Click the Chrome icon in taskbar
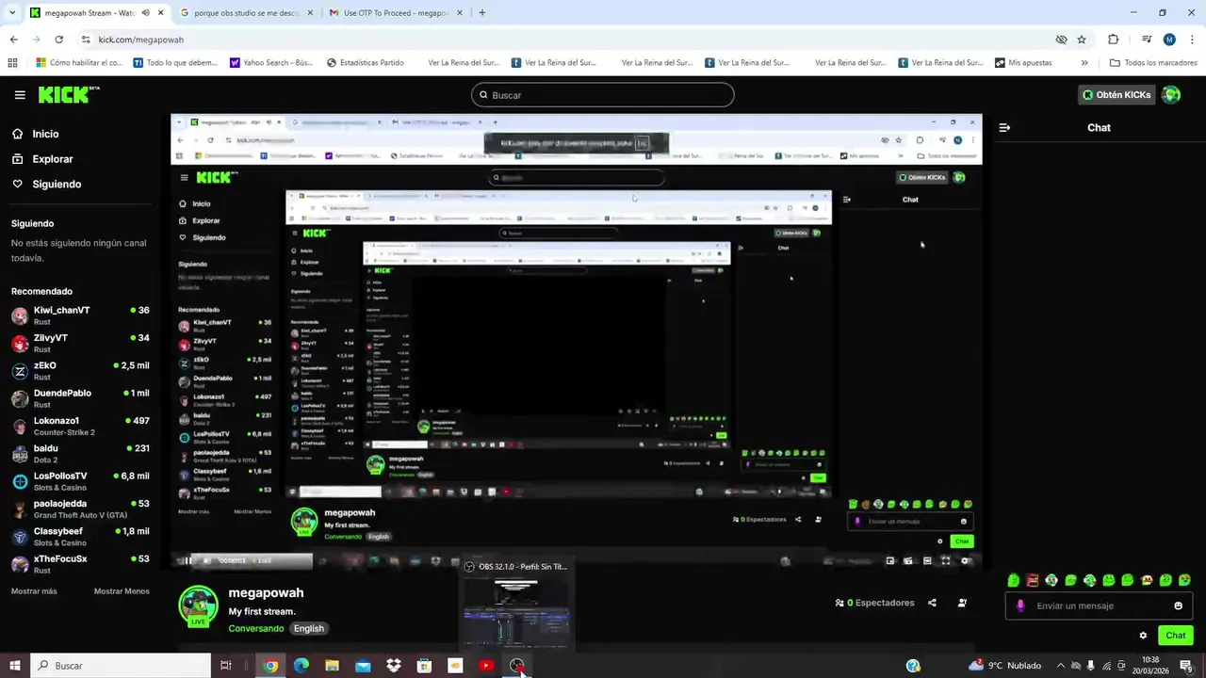 tap(271, 666)
